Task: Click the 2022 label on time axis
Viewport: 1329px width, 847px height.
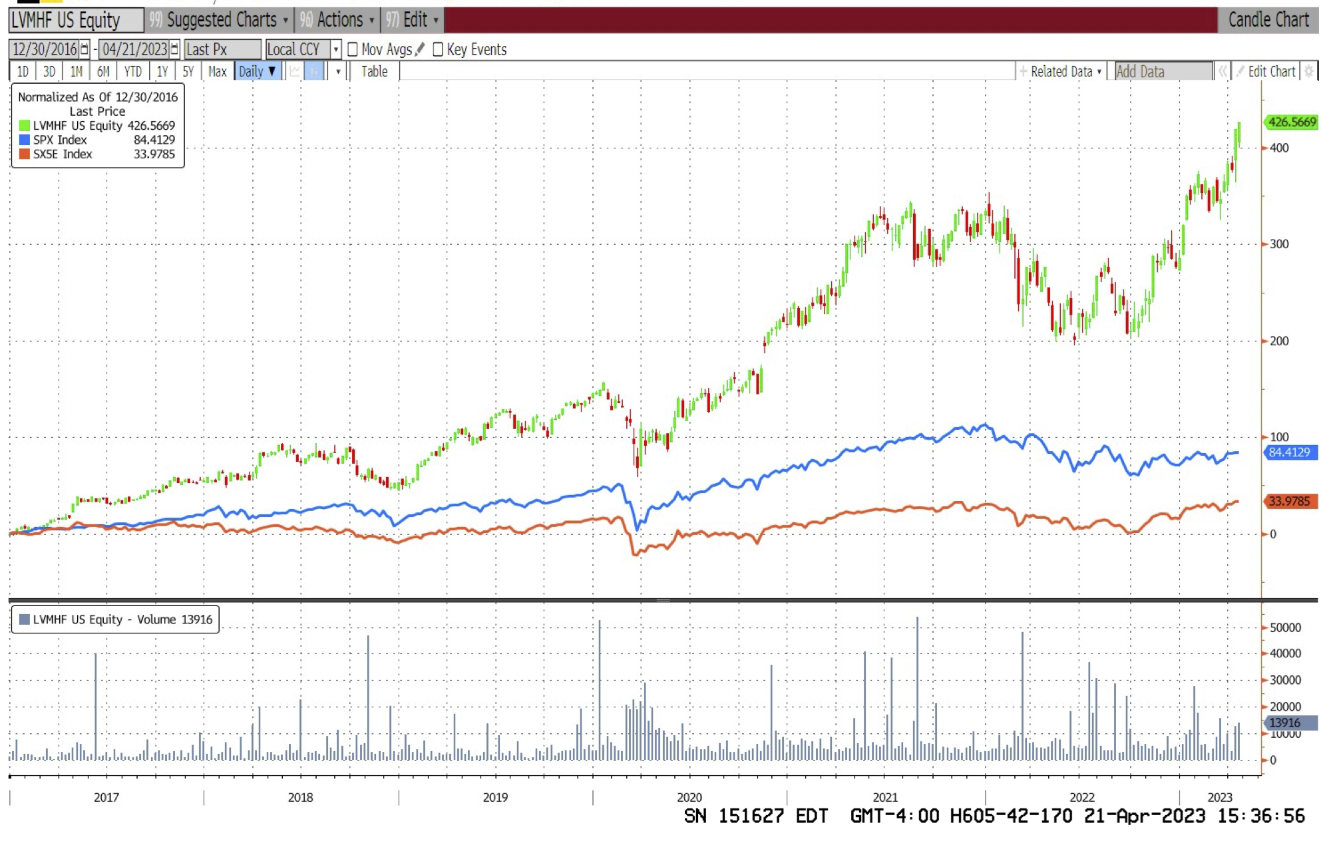Action: coord(1082,797)
